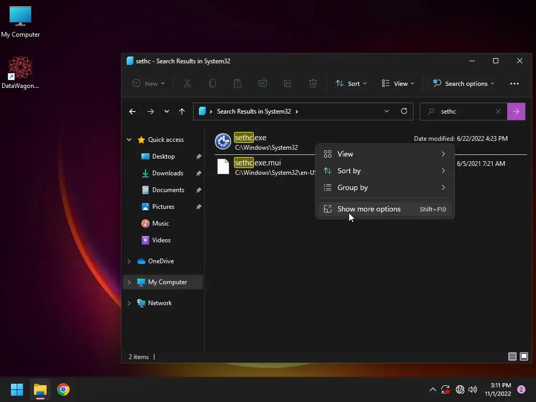Click the 6/5/2021 7:21 AM date text
Viewport: 536px width, 402px height.
pyautogui.click(x=481, y=164)
